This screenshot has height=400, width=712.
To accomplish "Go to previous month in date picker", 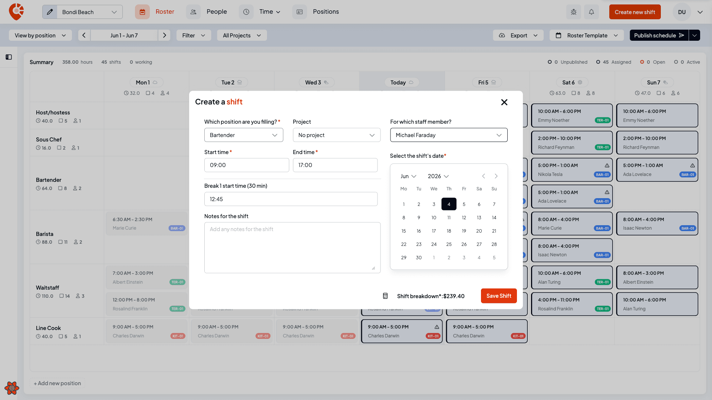I will click(484, 176).
